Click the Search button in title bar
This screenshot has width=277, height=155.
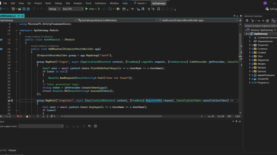pyautogui.click(x=140, y=3)
